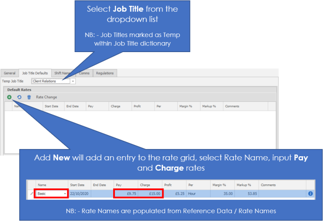Viewport: 323px width, 221px height.
Task: Select the 22/10/2020 Start Date cell
Action: 79,193
